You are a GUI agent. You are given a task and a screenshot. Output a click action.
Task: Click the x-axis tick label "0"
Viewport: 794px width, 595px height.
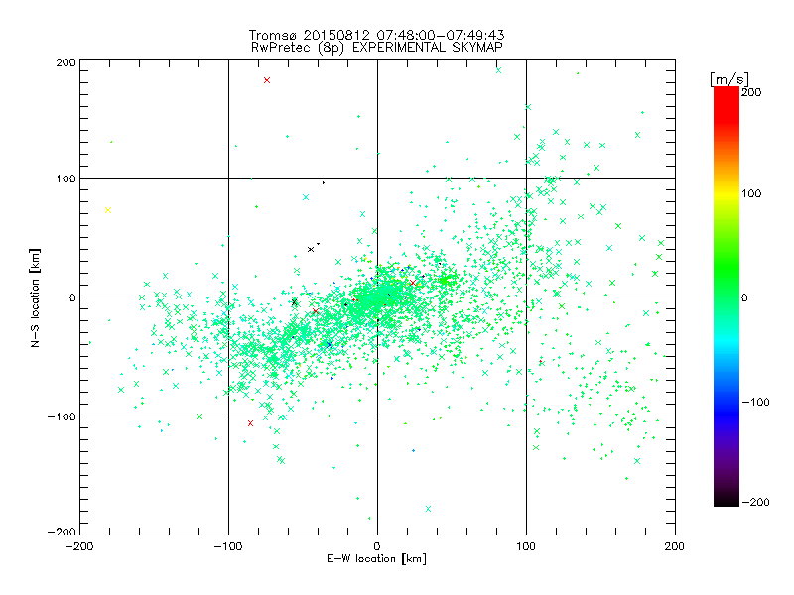(377, 547)
